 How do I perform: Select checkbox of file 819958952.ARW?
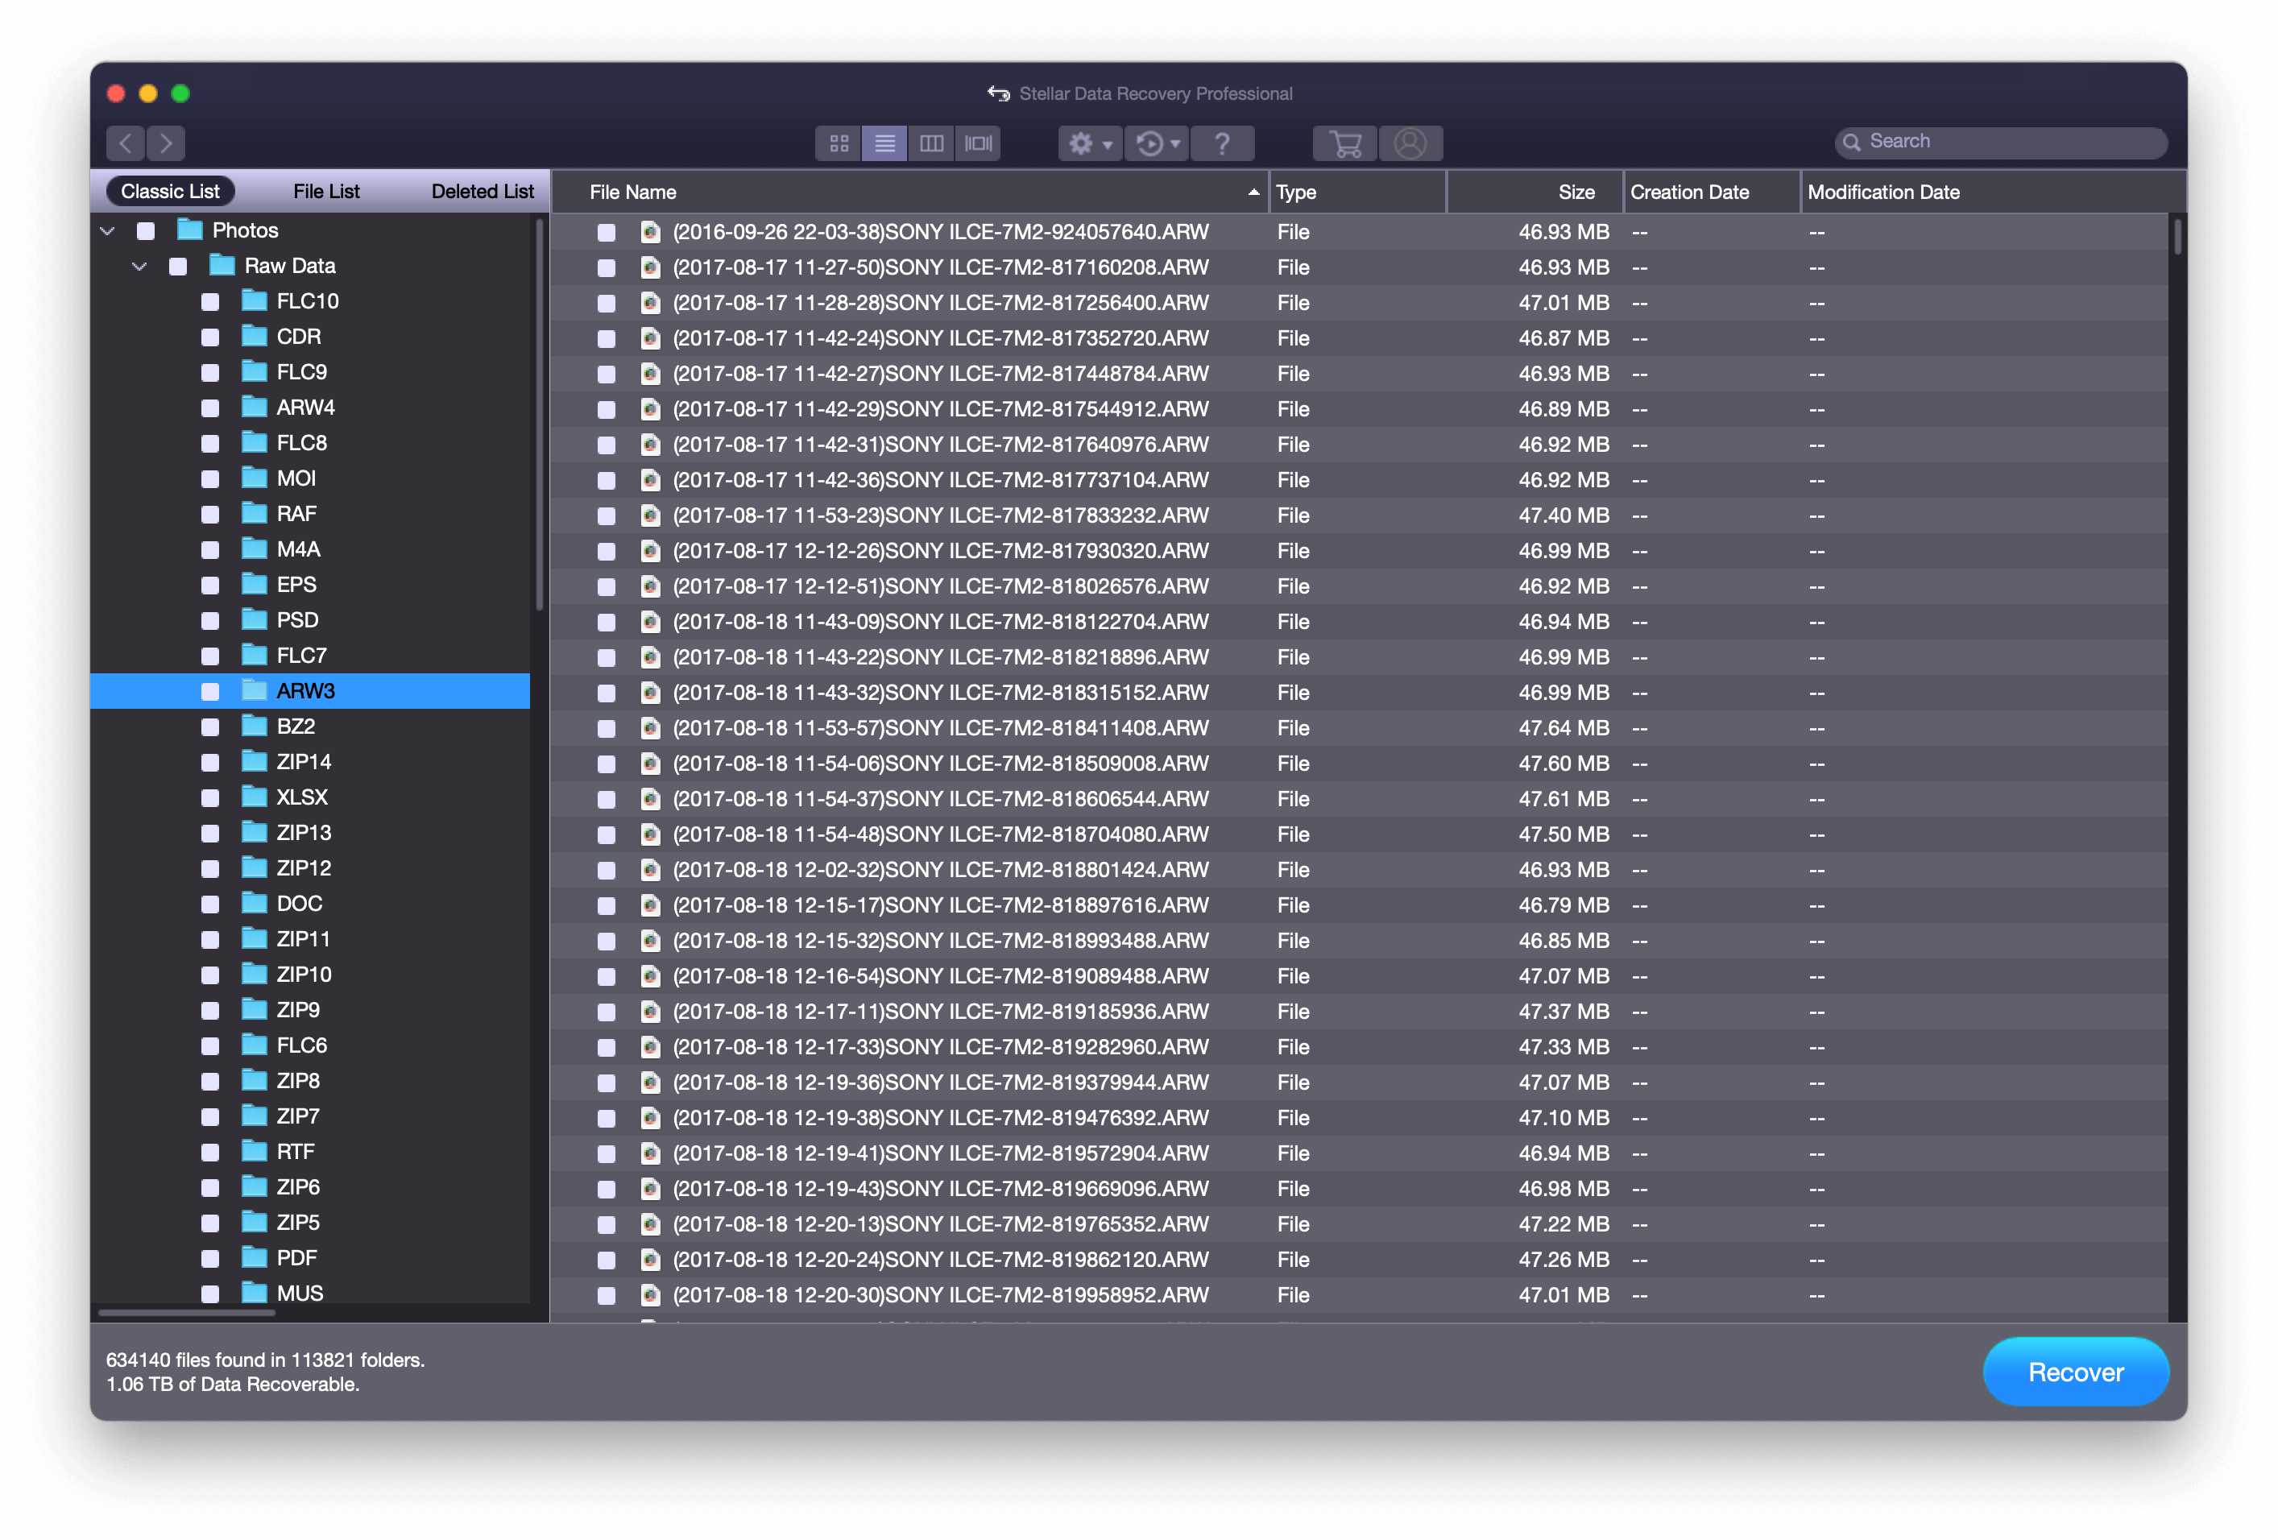click(607, 1296)
